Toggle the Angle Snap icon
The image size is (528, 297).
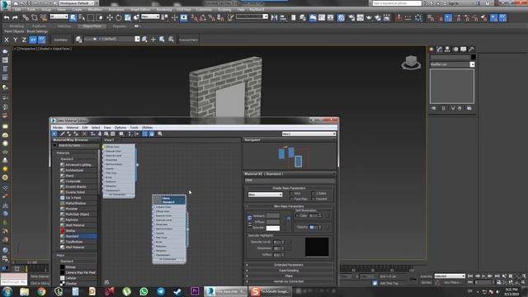point(203,17)
